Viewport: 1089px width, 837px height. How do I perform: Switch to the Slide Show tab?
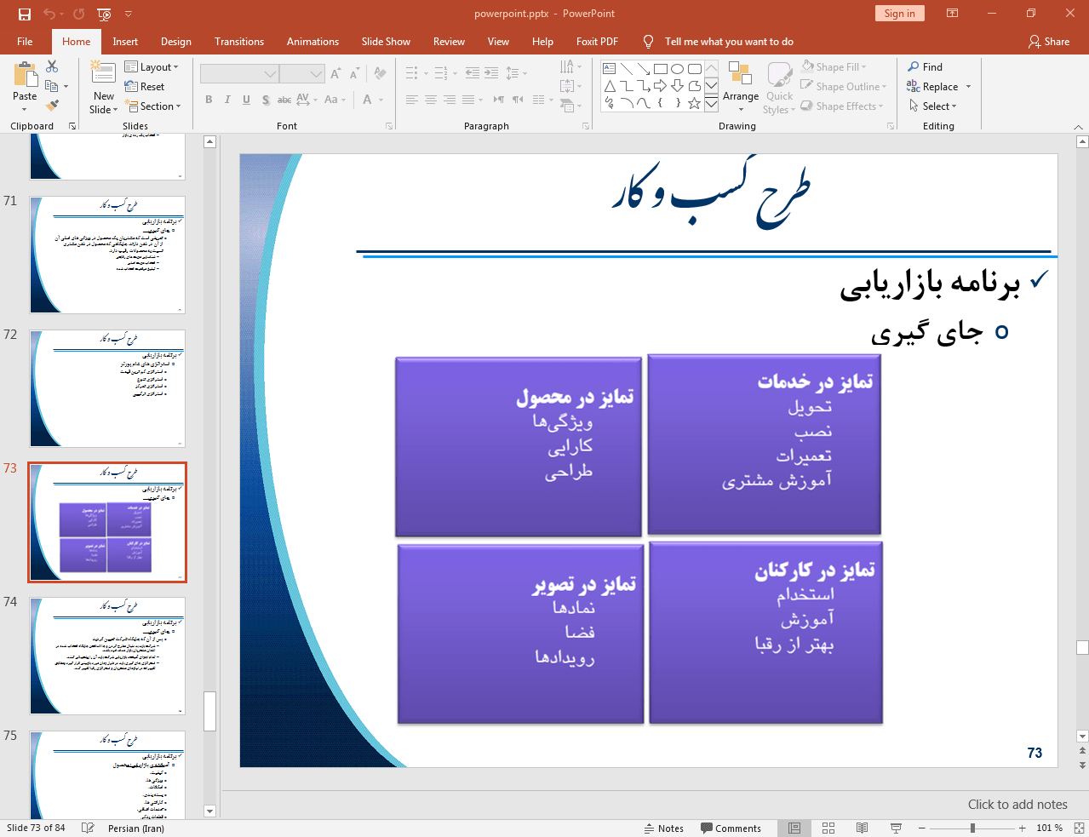(x=386, y=41)
